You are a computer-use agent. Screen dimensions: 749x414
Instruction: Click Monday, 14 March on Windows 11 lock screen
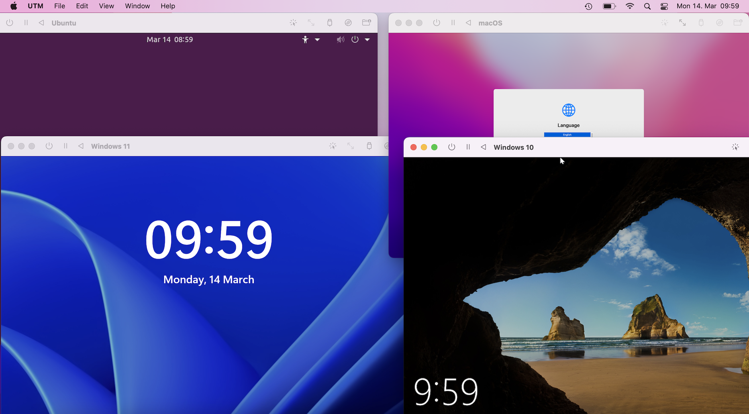click(x=209, y=280)
